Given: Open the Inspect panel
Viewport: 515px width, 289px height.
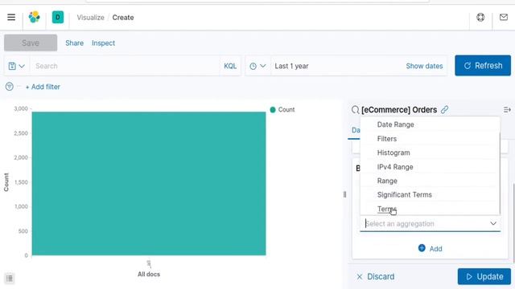Looking at the screenshot, I should click(x=103, y=43).
